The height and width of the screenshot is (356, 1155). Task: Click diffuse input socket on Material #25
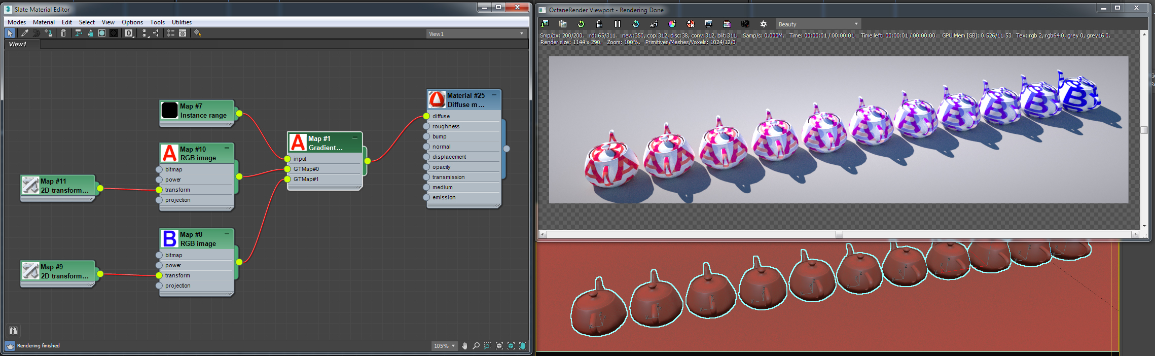(426, 116)
